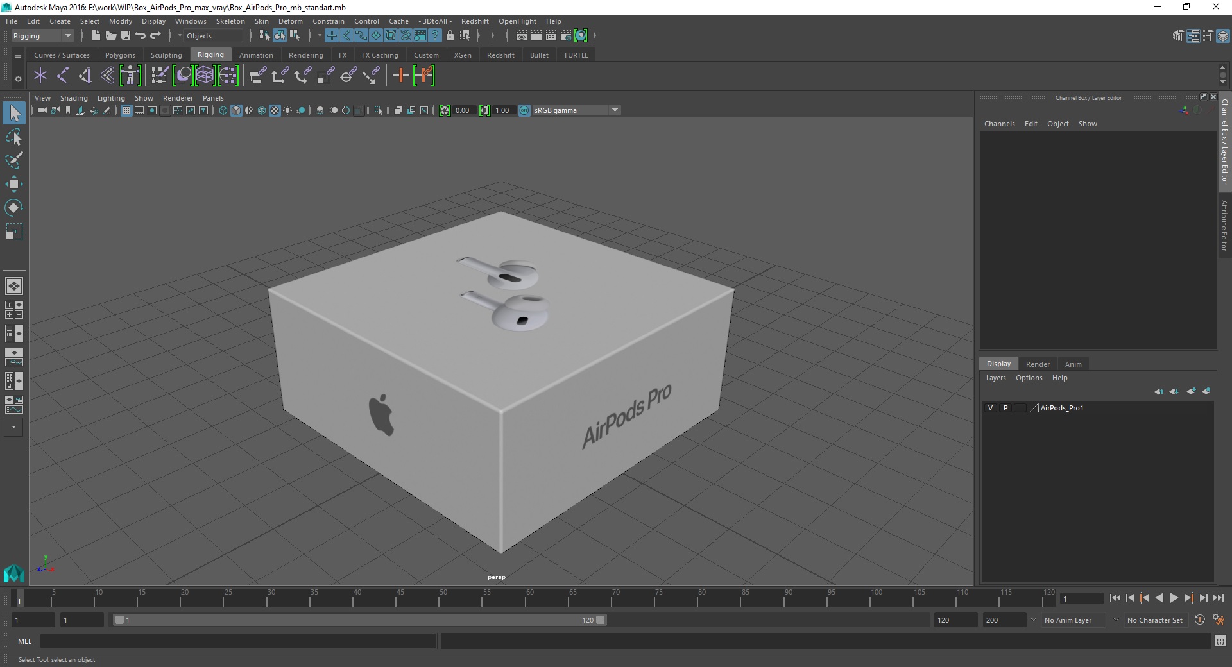
Task: Toggle Use All Lights in viewport
Action: click(287, 110)
